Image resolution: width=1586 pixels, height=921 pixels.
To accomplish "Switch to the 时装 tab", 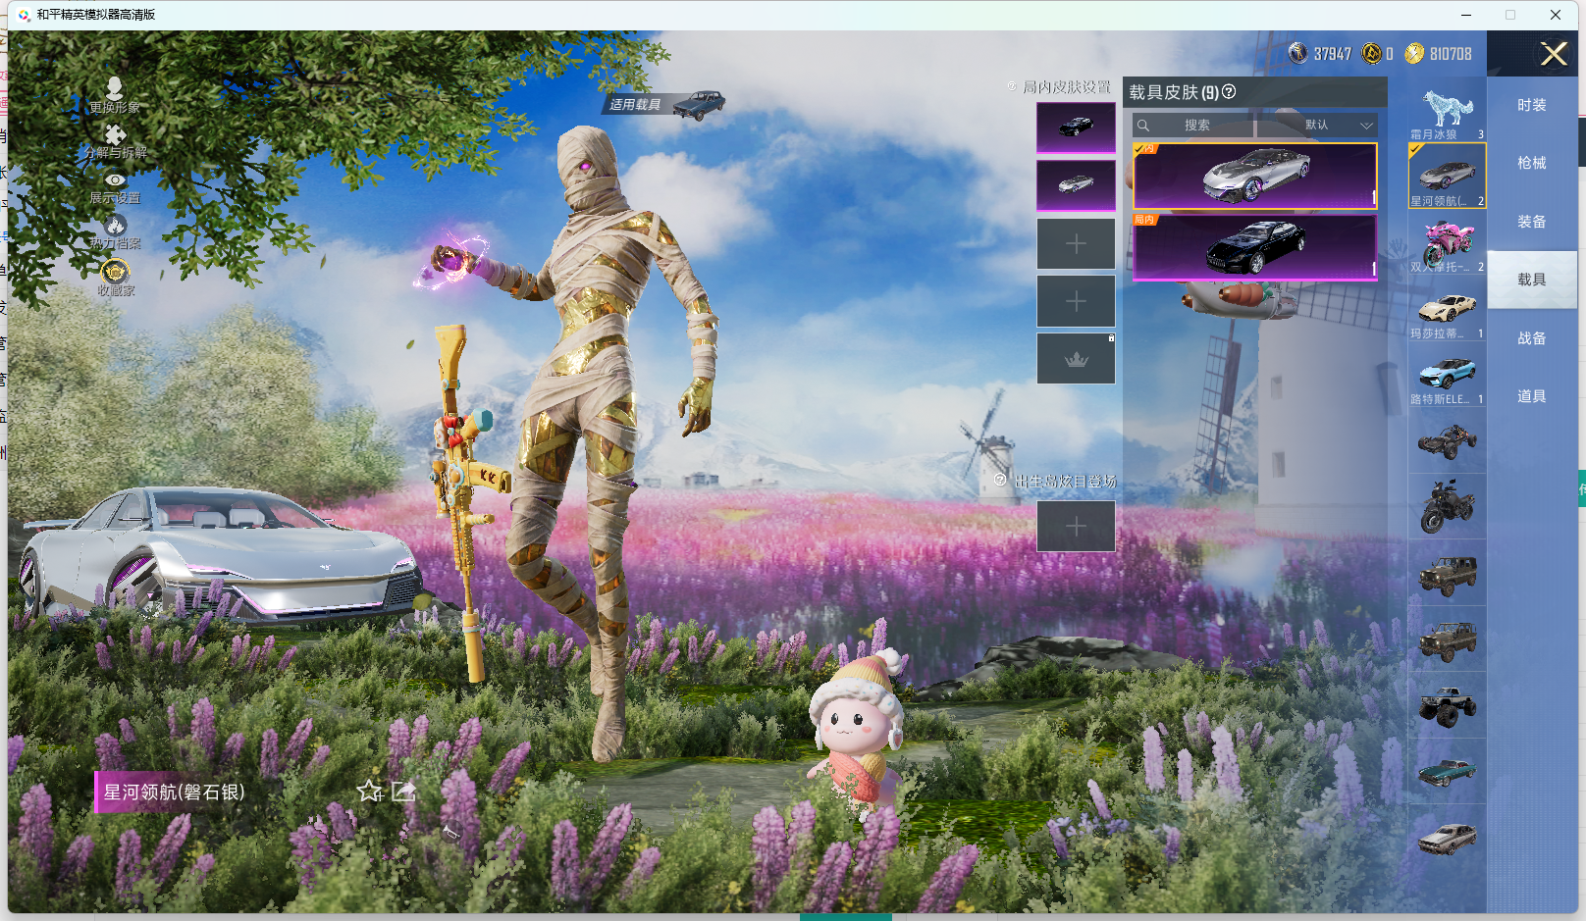I will 1531,105.
